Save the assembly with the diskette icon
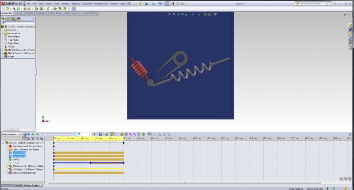Image resolution: width=354 pixels, height=190 pixels. coord(147,4)
